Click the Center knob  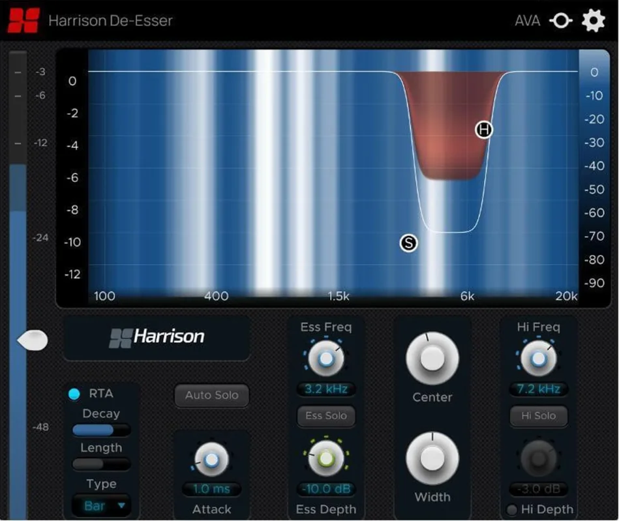[x=432, y=359]
